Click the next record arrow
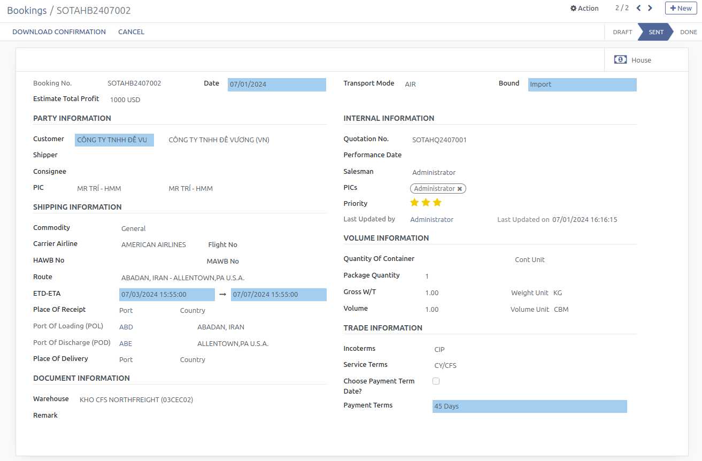Viewport: 702px width, 461px height. [x=650, y=8]
